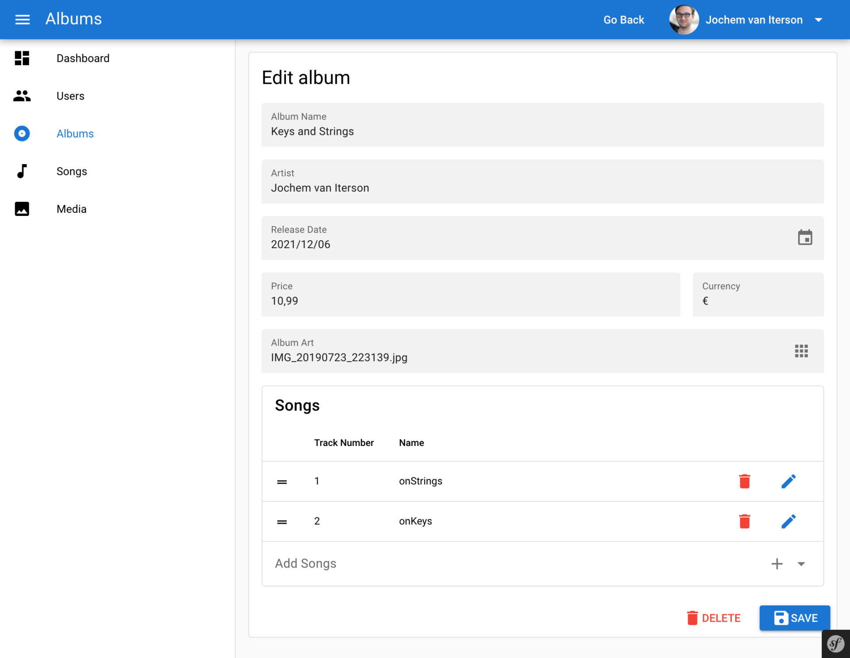Expand the Add Songs dropdown arrow
Viewport: 850px width, 658px height.
[801, 564]
